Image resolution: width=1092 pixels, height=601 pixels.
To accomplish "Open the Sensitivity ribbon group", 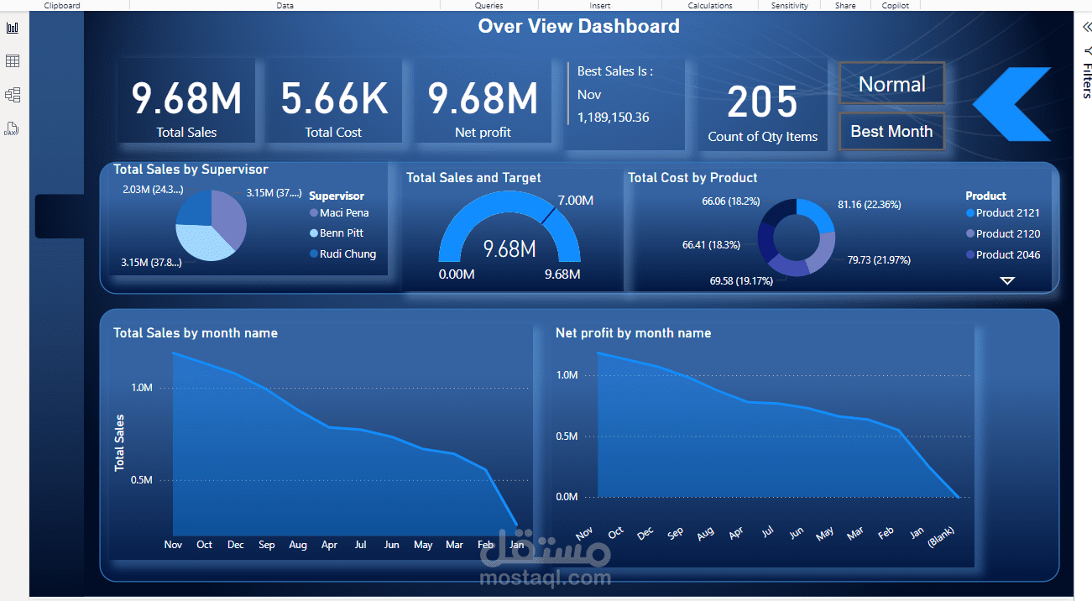I will pyautogui.click(x=789, y=5).
